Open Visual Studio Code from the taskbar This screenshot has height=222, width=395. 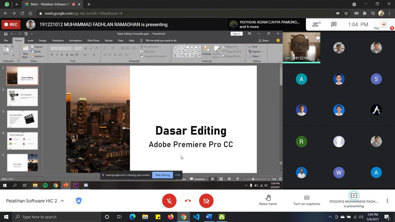tap(196, 217)
